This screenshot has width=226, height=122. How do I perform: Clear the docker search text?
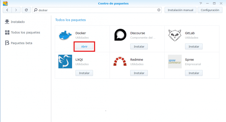point(159,10)
